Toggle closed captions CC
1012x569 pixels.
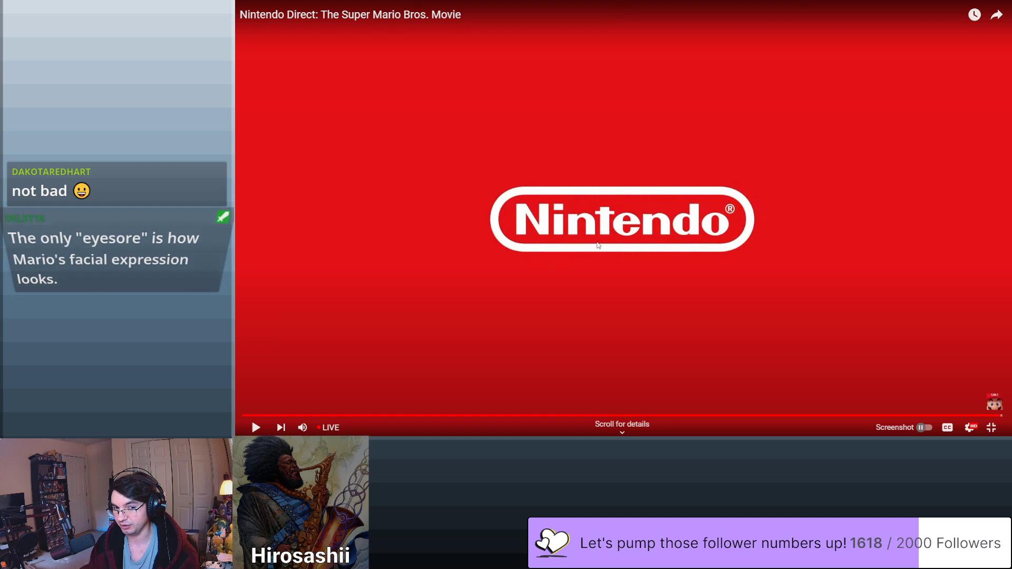tap(947, 427)
